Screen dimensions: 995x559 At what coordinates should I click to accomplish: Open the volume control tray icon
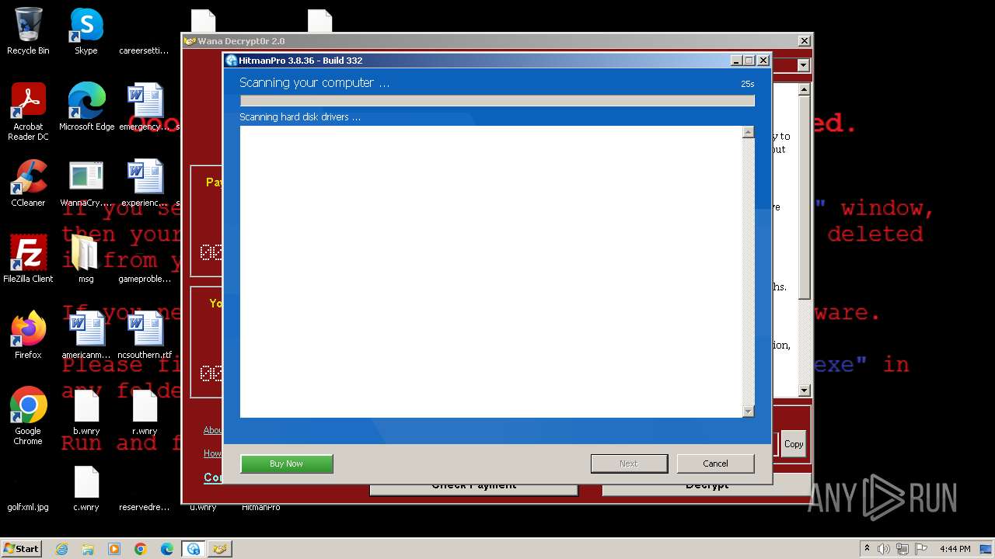coord(884,549)
